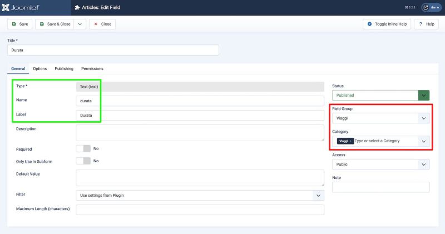The width and height of the screenshot is (445, 234).
Task: Click the puzzle piece icon beside page title
Action: [77, 8]
